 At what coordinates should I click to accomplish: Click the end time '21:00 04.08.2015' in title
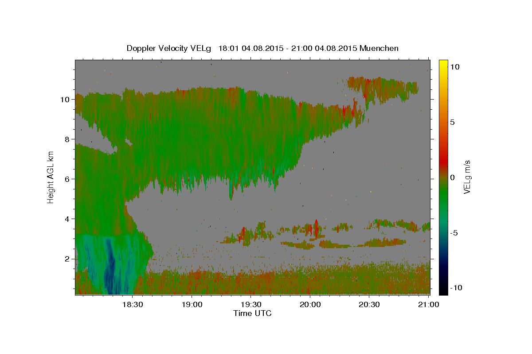click(324, 48)
